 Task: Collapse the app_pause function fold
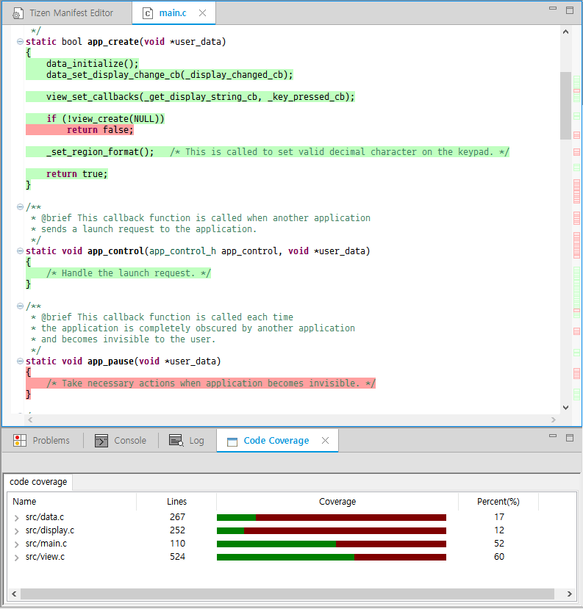[x=20, y=361]
